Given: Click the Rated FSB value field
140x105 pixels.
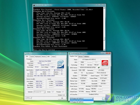Looking at the screenshot, I should pos(39,87).
